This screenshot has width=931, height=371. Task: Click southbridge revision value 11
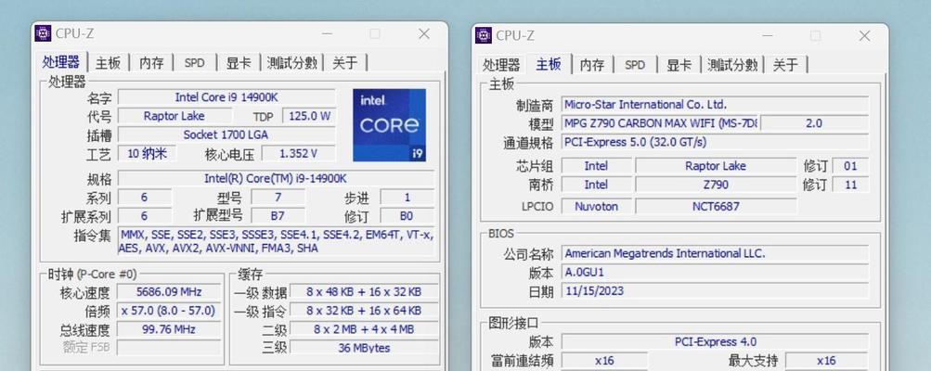(x=850, y=185)
